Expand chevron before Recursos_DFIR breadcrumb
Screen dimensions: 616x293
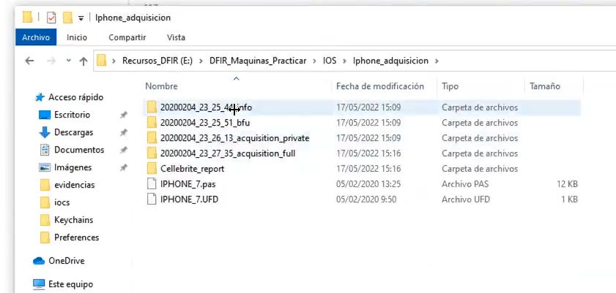114,61
